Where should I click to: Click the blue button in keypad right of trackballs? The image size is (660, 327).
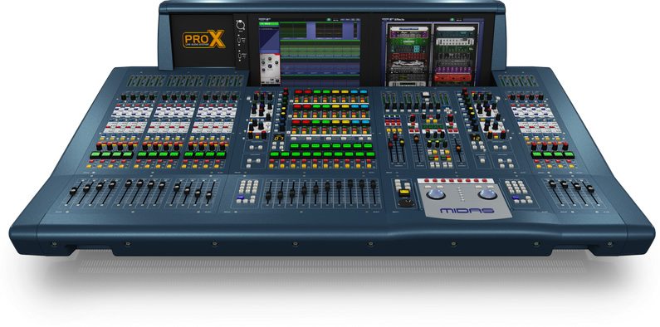tap(516, 198)
